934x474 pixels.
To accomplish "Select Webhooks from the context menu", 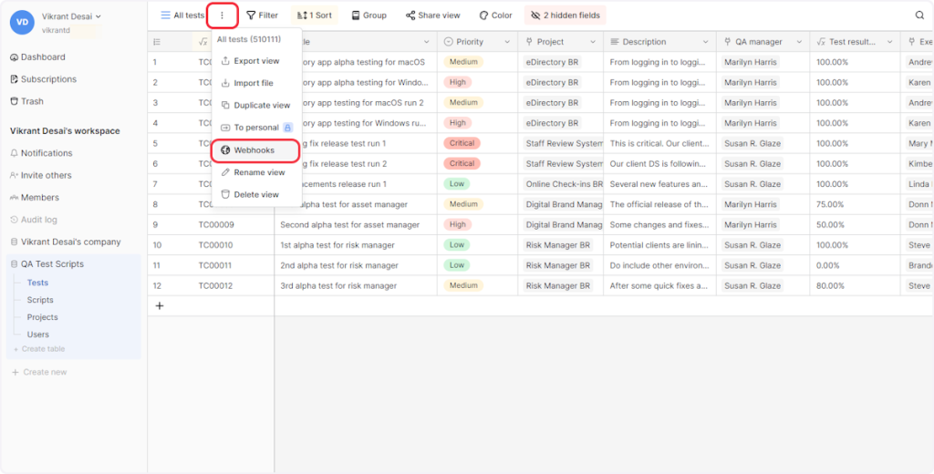I will click(254, 149).
